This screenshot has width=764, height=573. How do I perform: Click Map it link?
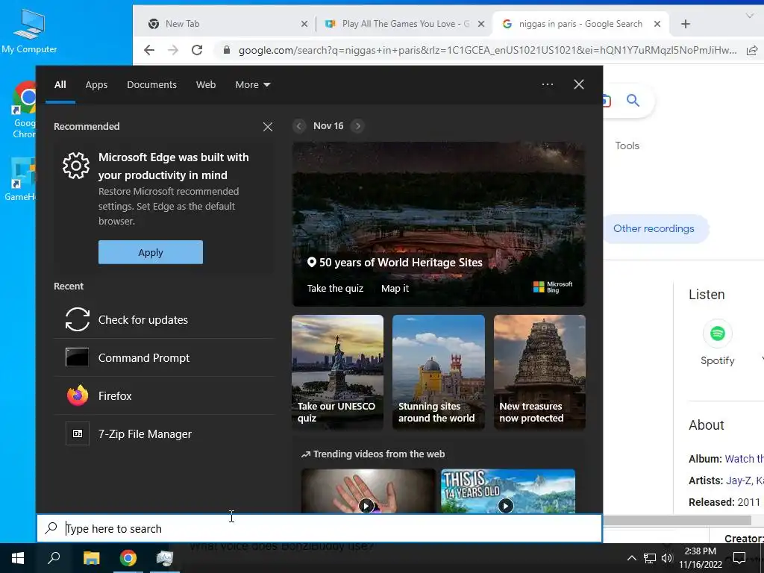tap(395, 289)
